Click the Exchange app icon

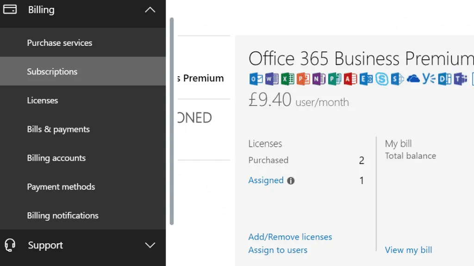pos(366,79)
